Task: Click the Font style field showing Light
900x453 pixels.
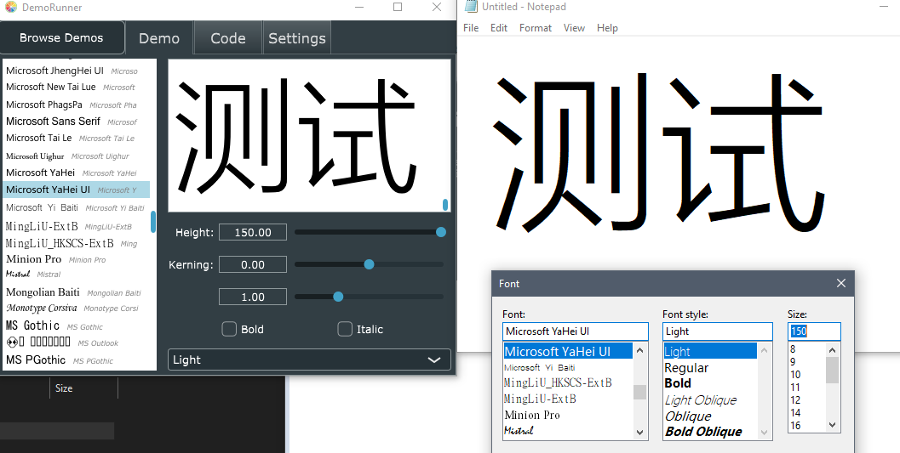Action: (x=718, y=331)
